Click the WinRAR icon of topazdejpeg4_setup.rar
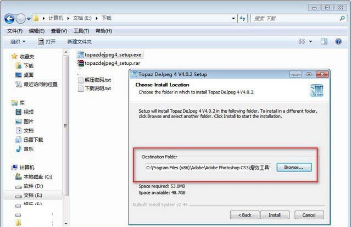This screenshot has width=351, height=227. (x=80, y=63)
